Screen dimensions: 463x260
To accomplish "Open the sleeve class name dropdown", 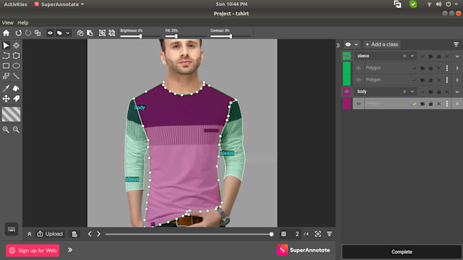I will click(x=412, y=56).
